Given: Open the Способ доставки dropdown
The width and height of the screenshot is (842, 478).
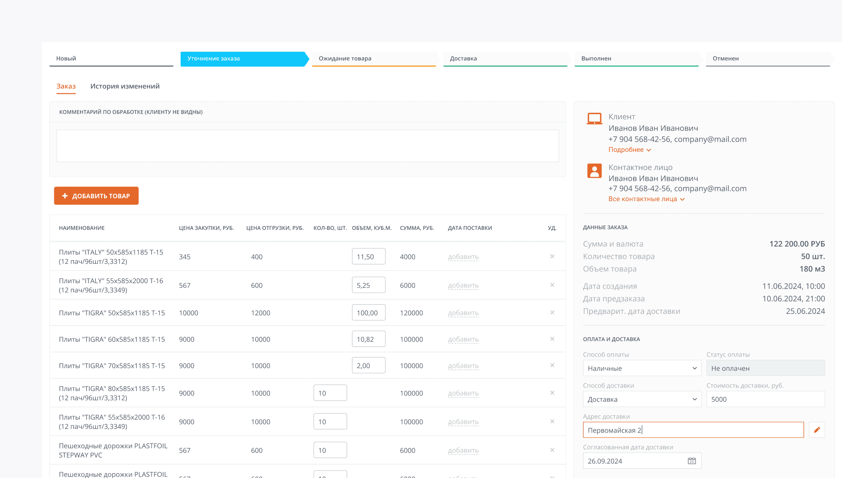Looking at the screenshot, I should [x=642, y=399].
